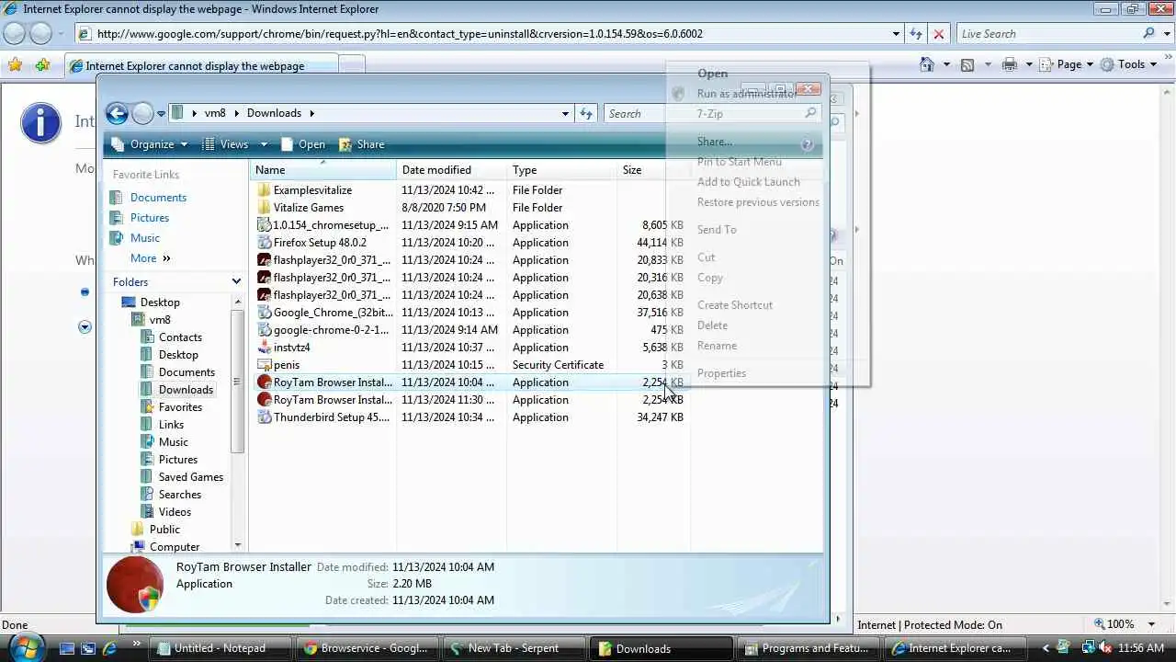Viewport: 1176px width, 662px height.
Task: Collapse the Folders pane header arrow
Action: point(236,282)
